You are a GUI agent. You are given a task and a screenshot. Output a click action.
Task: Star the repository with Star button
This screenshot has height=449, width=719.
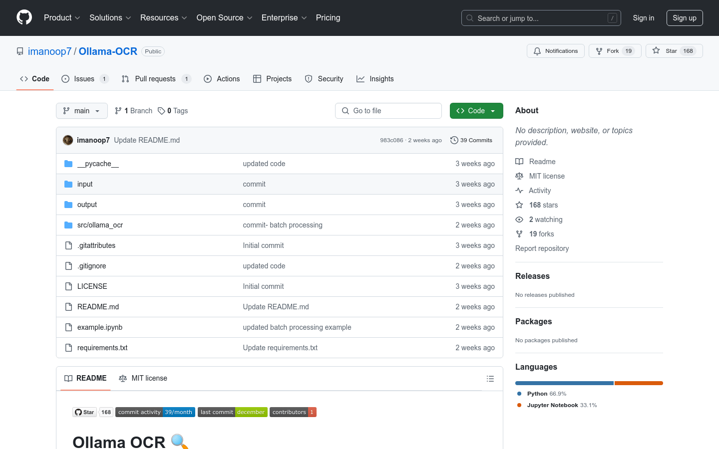coord(674,51)
